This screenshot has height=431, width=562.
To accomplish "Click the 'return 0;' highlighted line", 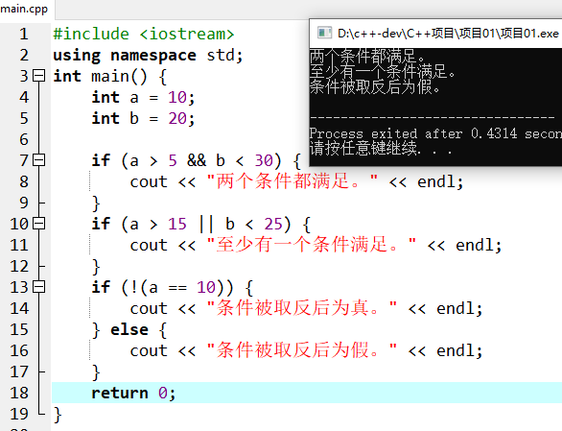I will tap(307, 393).
